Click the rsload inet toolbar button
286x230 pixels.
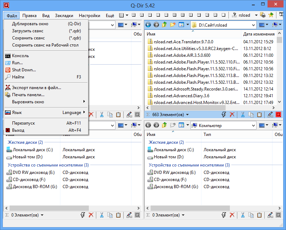point(241,15)
